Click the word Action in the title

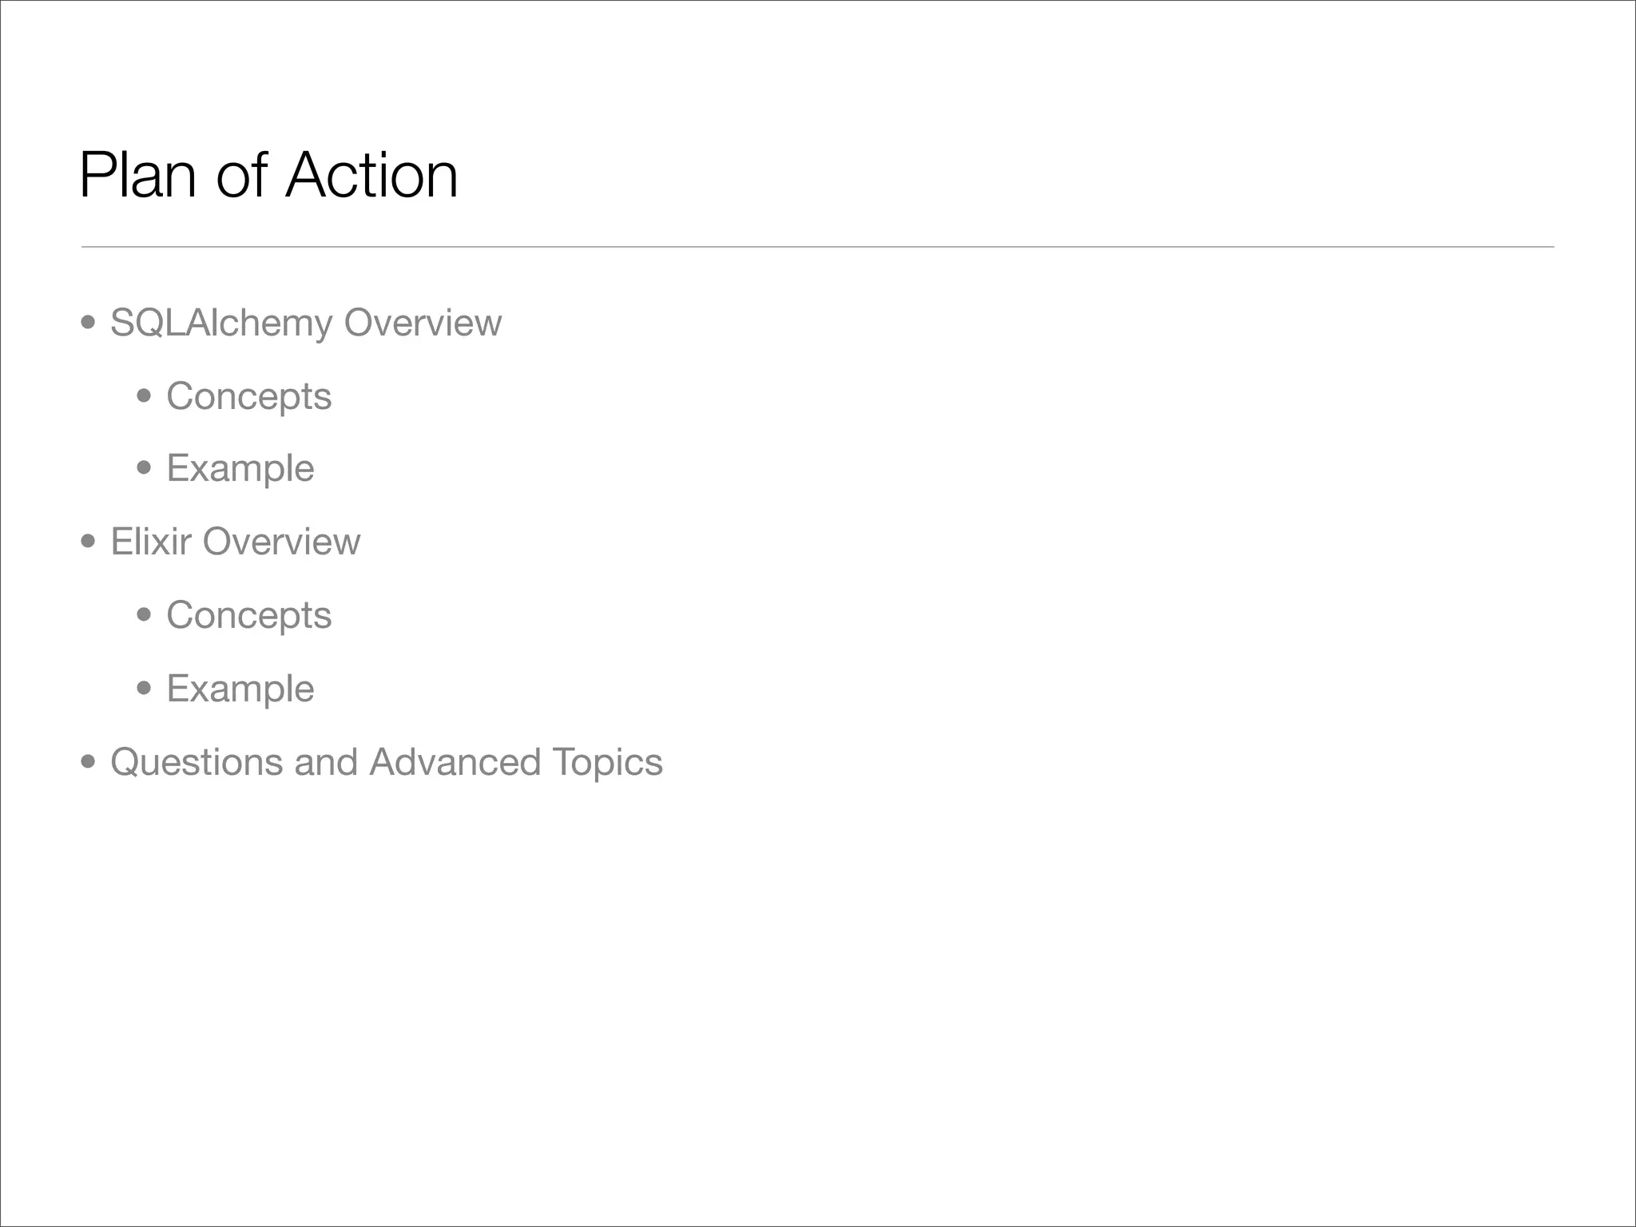pos(371,175)
